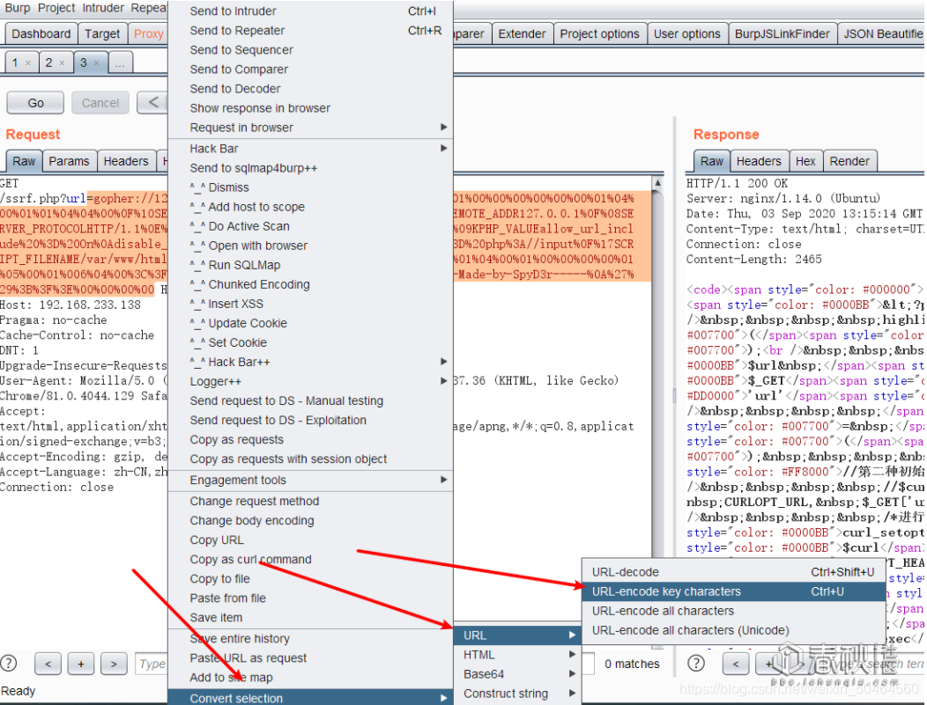This screenshot has height=705, width=927.
Task: Open the HTML conversion submenu
Action: point(518,655)
